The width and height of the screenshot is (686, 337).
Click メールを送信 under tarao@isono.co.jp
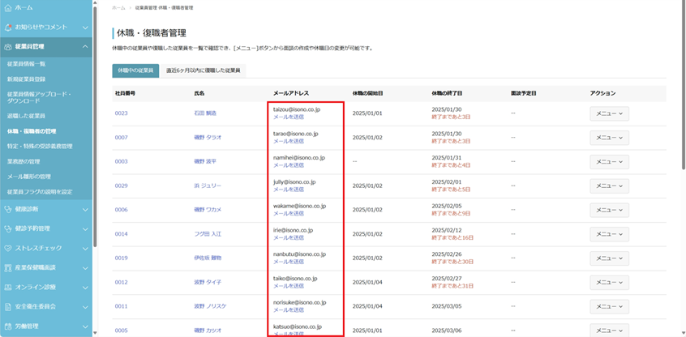click(289, 141)
